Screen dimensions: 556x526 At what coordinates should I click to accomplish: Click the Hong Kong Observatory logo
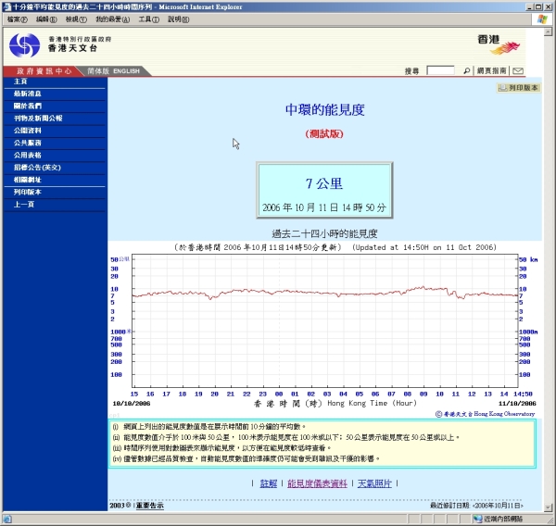[24, 45]
